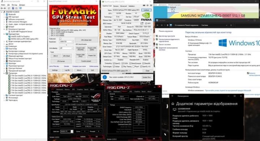Collapse the Процесори tree node

coord(4,73)
